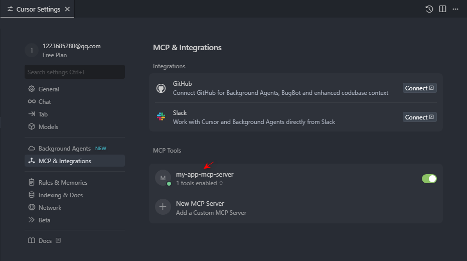Click the plus icon for New MCP Server

163,207
